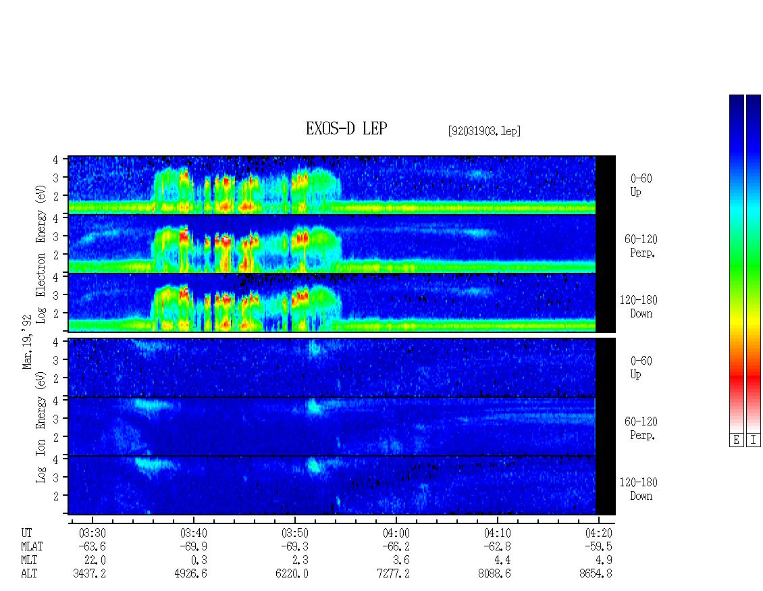Click the MLAT value -69.9
Image resolution: width=763 pixels, height=591 pixels.
(x=194, y=546)
